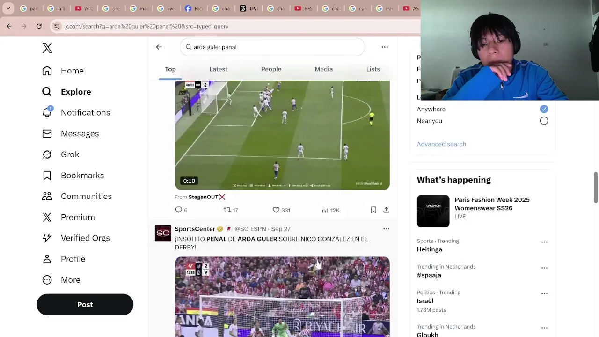Click the page vertical scrollbar
Viewport: 599px width, 337px height.
click(x=596, y=187)
